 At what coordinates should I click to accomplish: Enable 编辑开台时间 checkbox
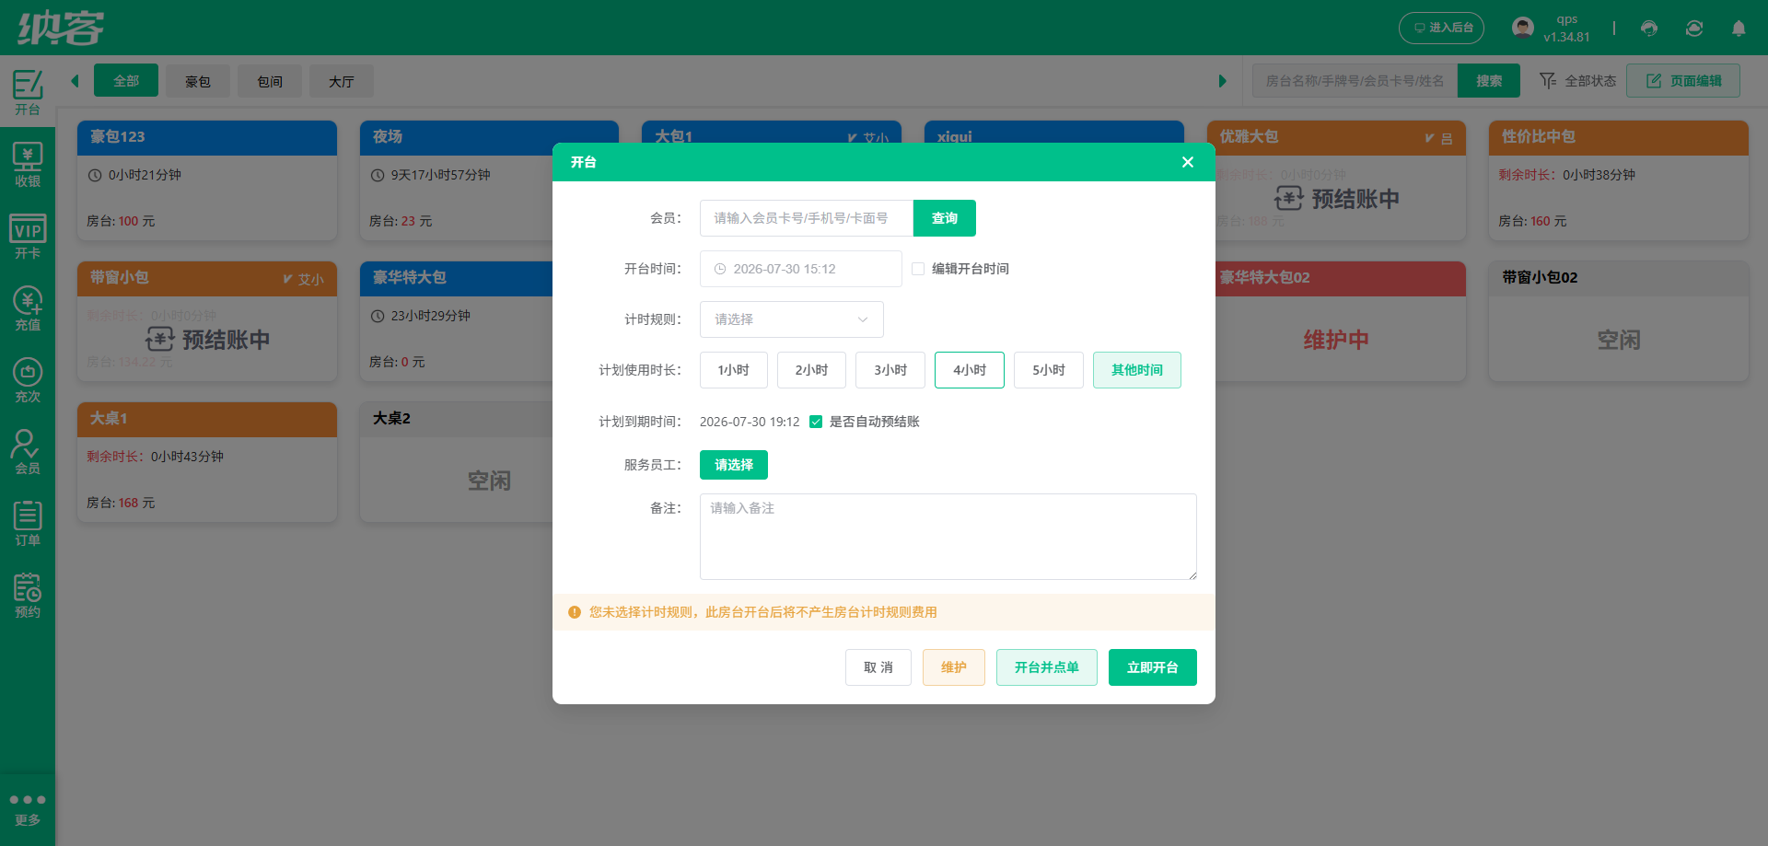tap(918, 269)
